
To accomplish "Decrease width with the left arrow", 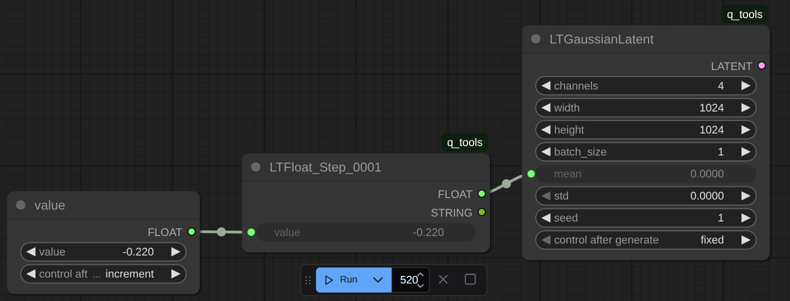I will [x=546, y=107].
